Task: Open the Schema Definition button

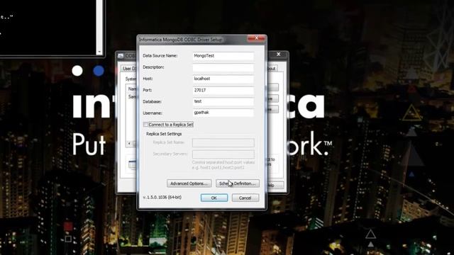Action: (238, 183)
